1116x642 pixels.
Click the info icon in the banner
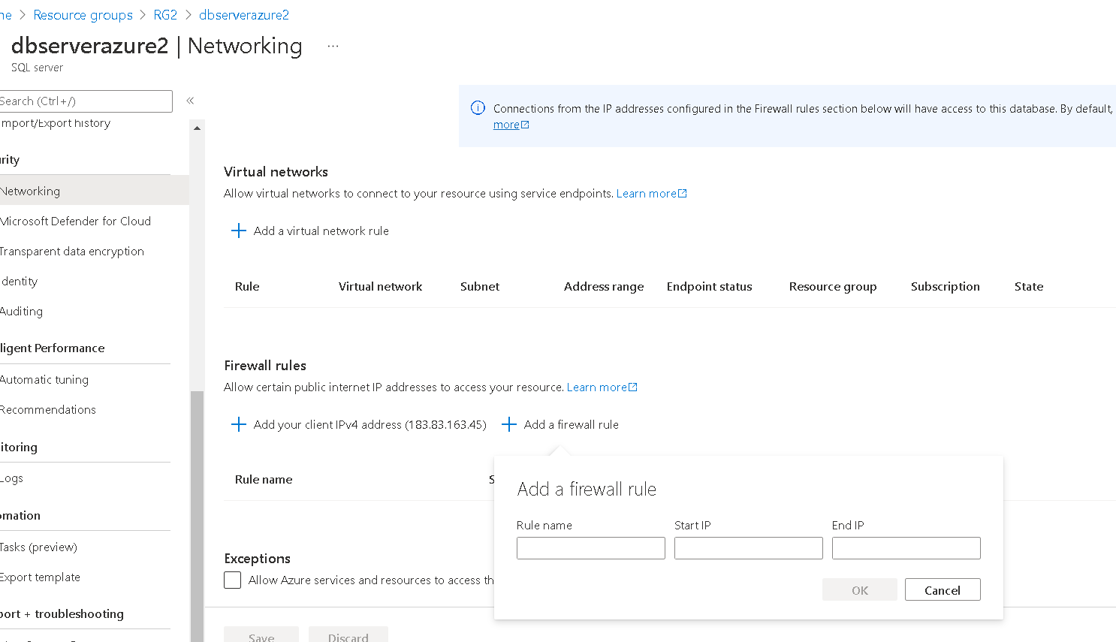pyautogui.click(x=478, y=108)
